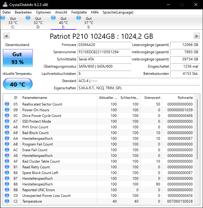
Task: Click the blue status orb for drive D:
Action: point(28,18)
